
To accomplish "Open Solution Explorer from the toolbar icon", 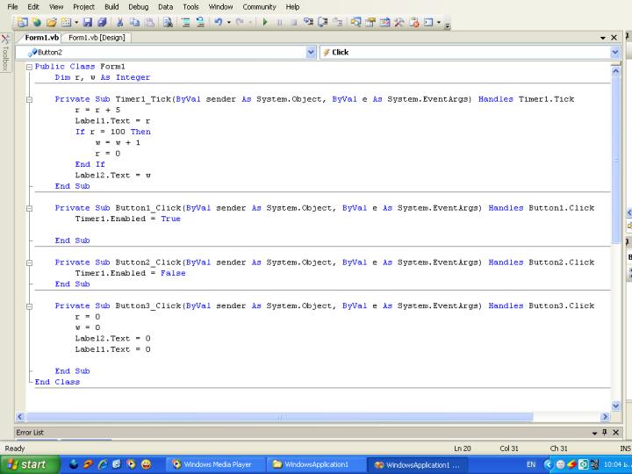I will (355, 22).
